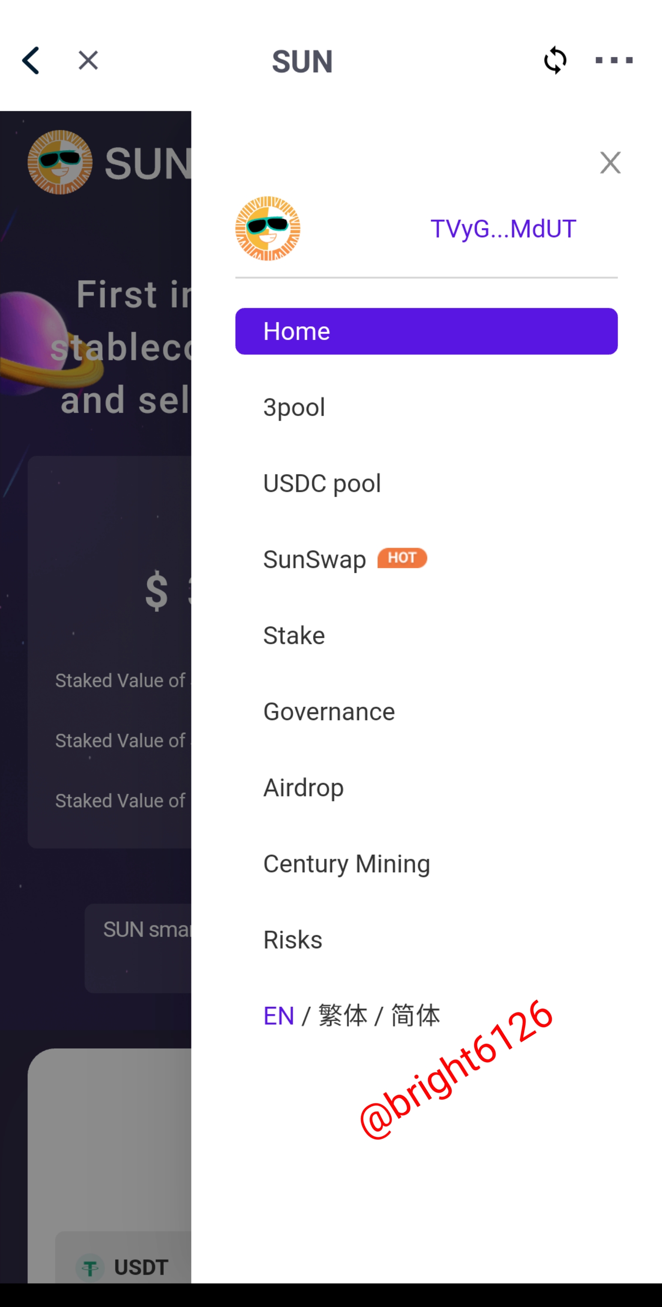Tap the refresh circular arrows icon
This screenshot has height=1307, width=662.
555,61
